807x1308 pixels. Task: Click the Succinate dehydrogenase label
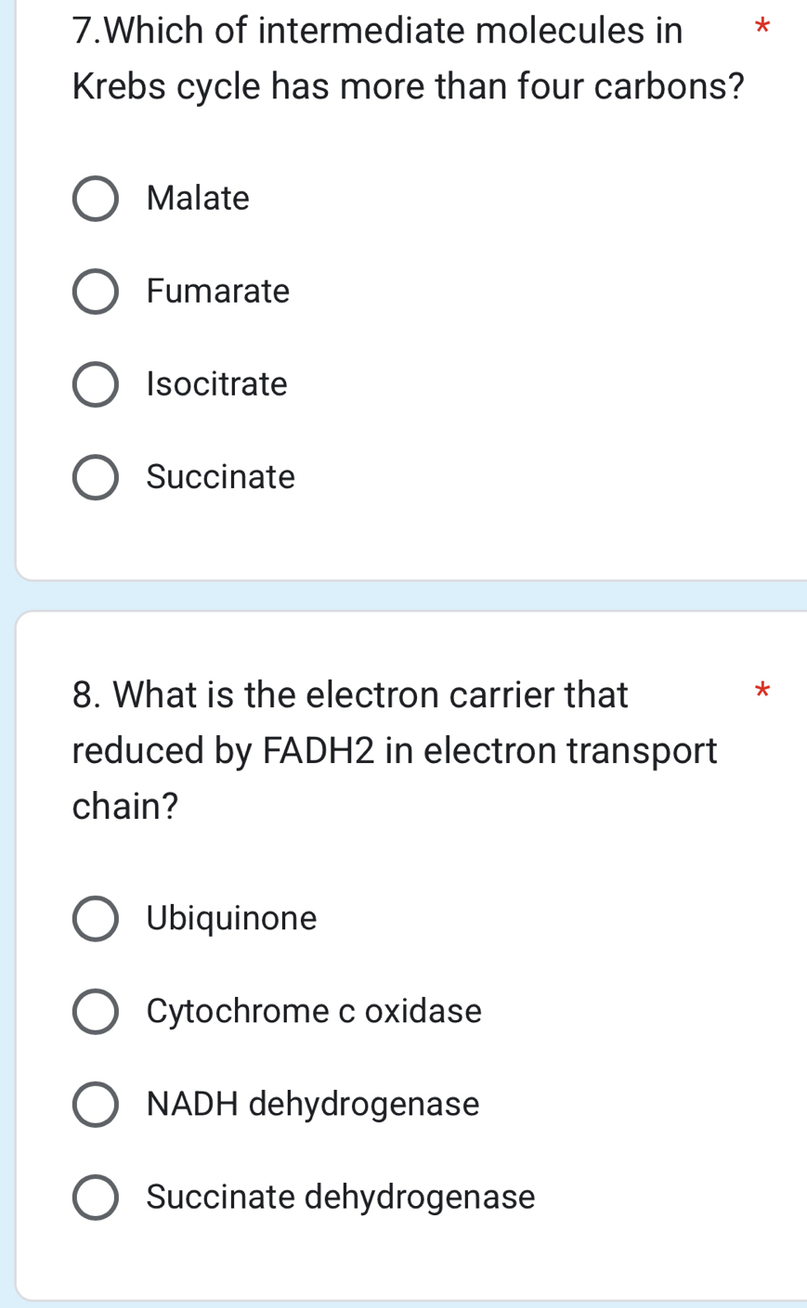coord(340,1197)
